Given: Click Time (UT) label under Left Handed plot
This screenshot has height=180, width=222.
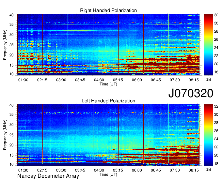Looking at the screenshot, I should coord(108,174).
